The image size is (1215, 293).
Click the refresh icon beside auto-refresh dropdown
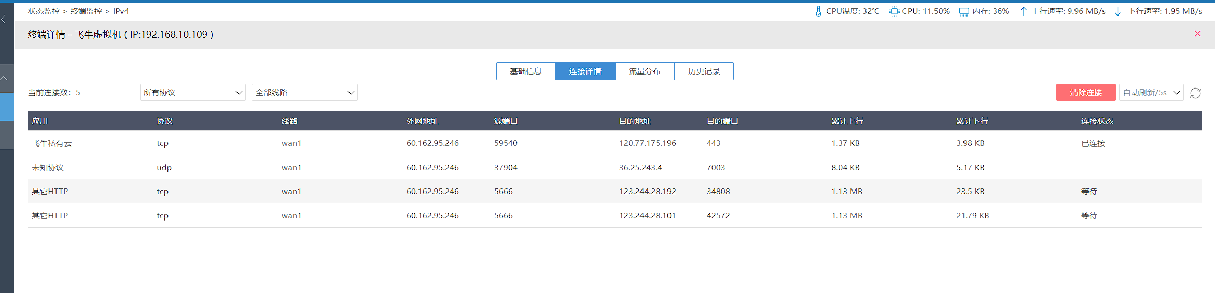1195,93
